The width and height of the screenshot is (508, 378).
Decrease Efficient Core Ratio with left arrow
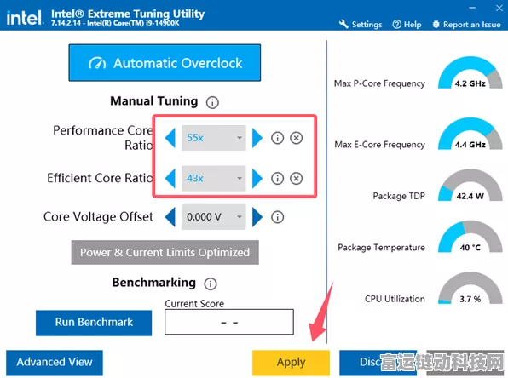click(x=170, y=178)
